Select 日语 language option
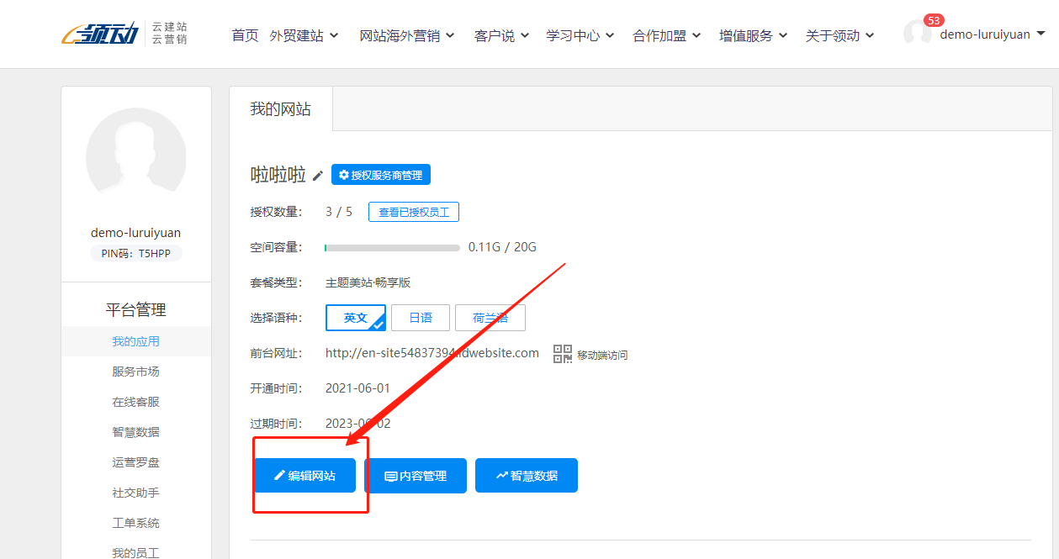Viewport: 1059px width, 559px height. 420,318
